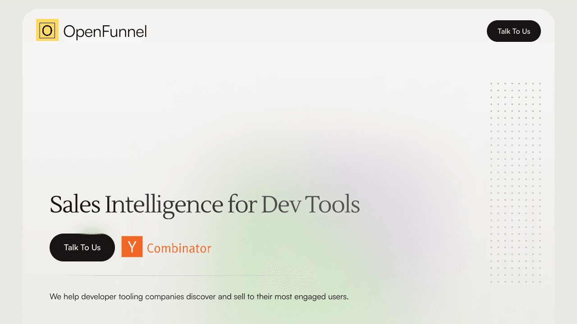
Task: Click the grey "Tools" word in headline
Action: coord(333,204)
